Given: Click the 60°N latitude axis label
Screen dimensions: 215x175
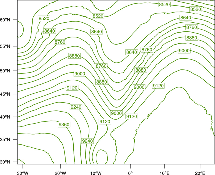Looking at the screenshot, I should coord(5,20).
